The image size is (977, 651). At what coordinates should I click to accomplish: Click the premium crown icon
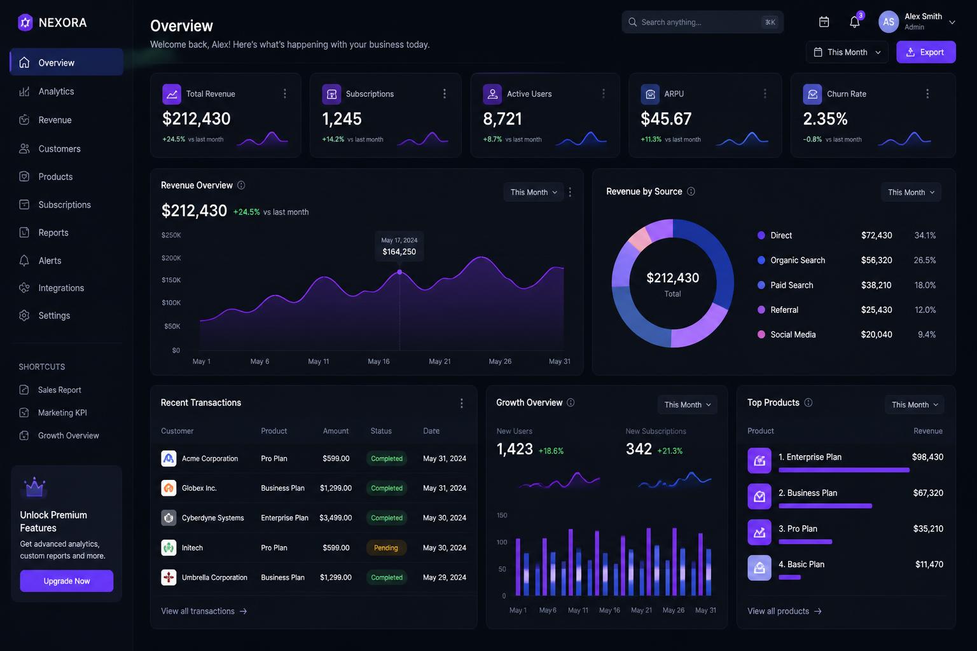(x=34, y=488)
